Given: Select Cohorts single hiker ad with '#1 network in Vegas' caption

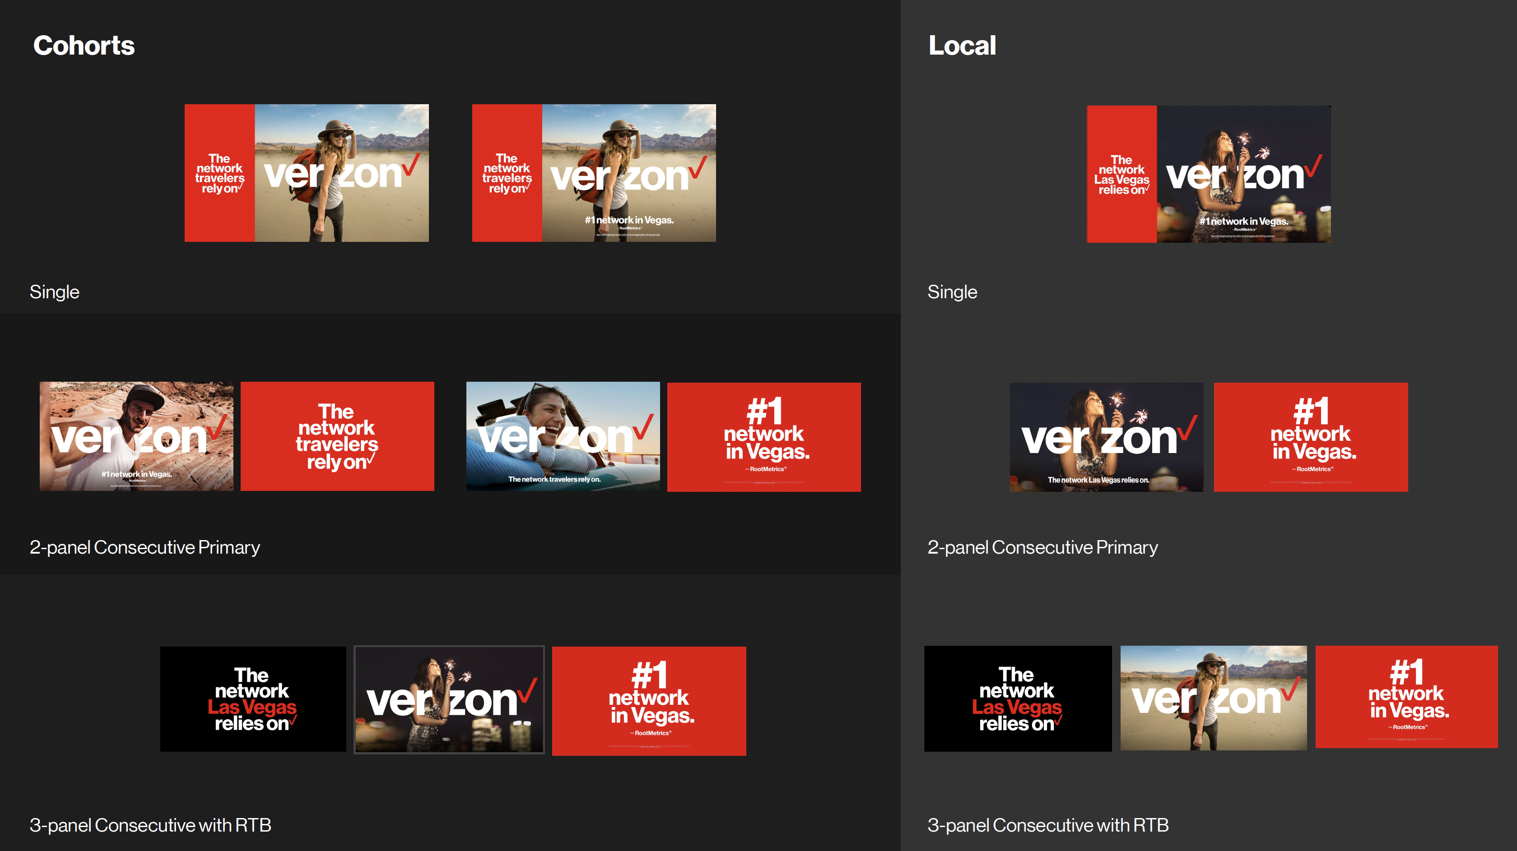Looking at the screenshot, I should pos(594,173).
